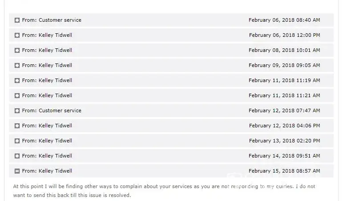Click the February 06, 2018 08:40 AM timestamp

click(x=284, y=20)
